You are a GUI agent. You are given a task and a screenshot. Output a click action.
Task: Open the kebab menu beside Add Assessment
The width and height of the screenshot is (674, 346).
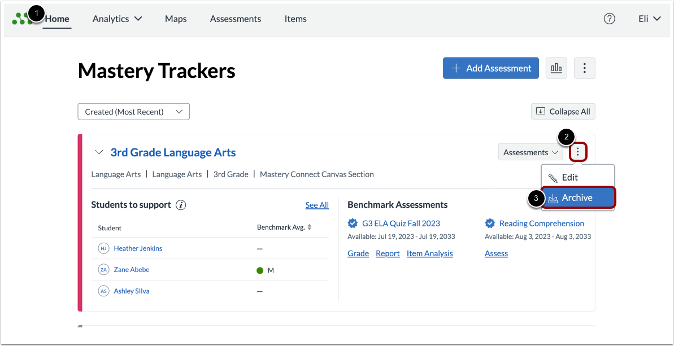[584, 68]
